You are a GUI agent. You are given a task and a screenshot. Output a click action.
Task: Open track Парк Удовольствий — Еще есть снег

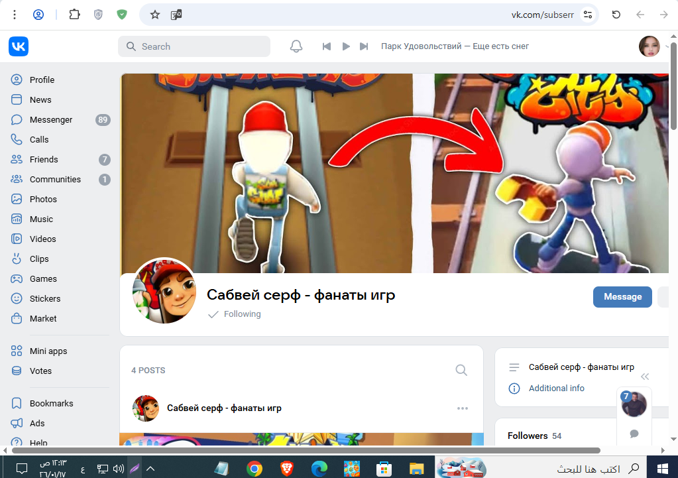(x=455, y=46)
